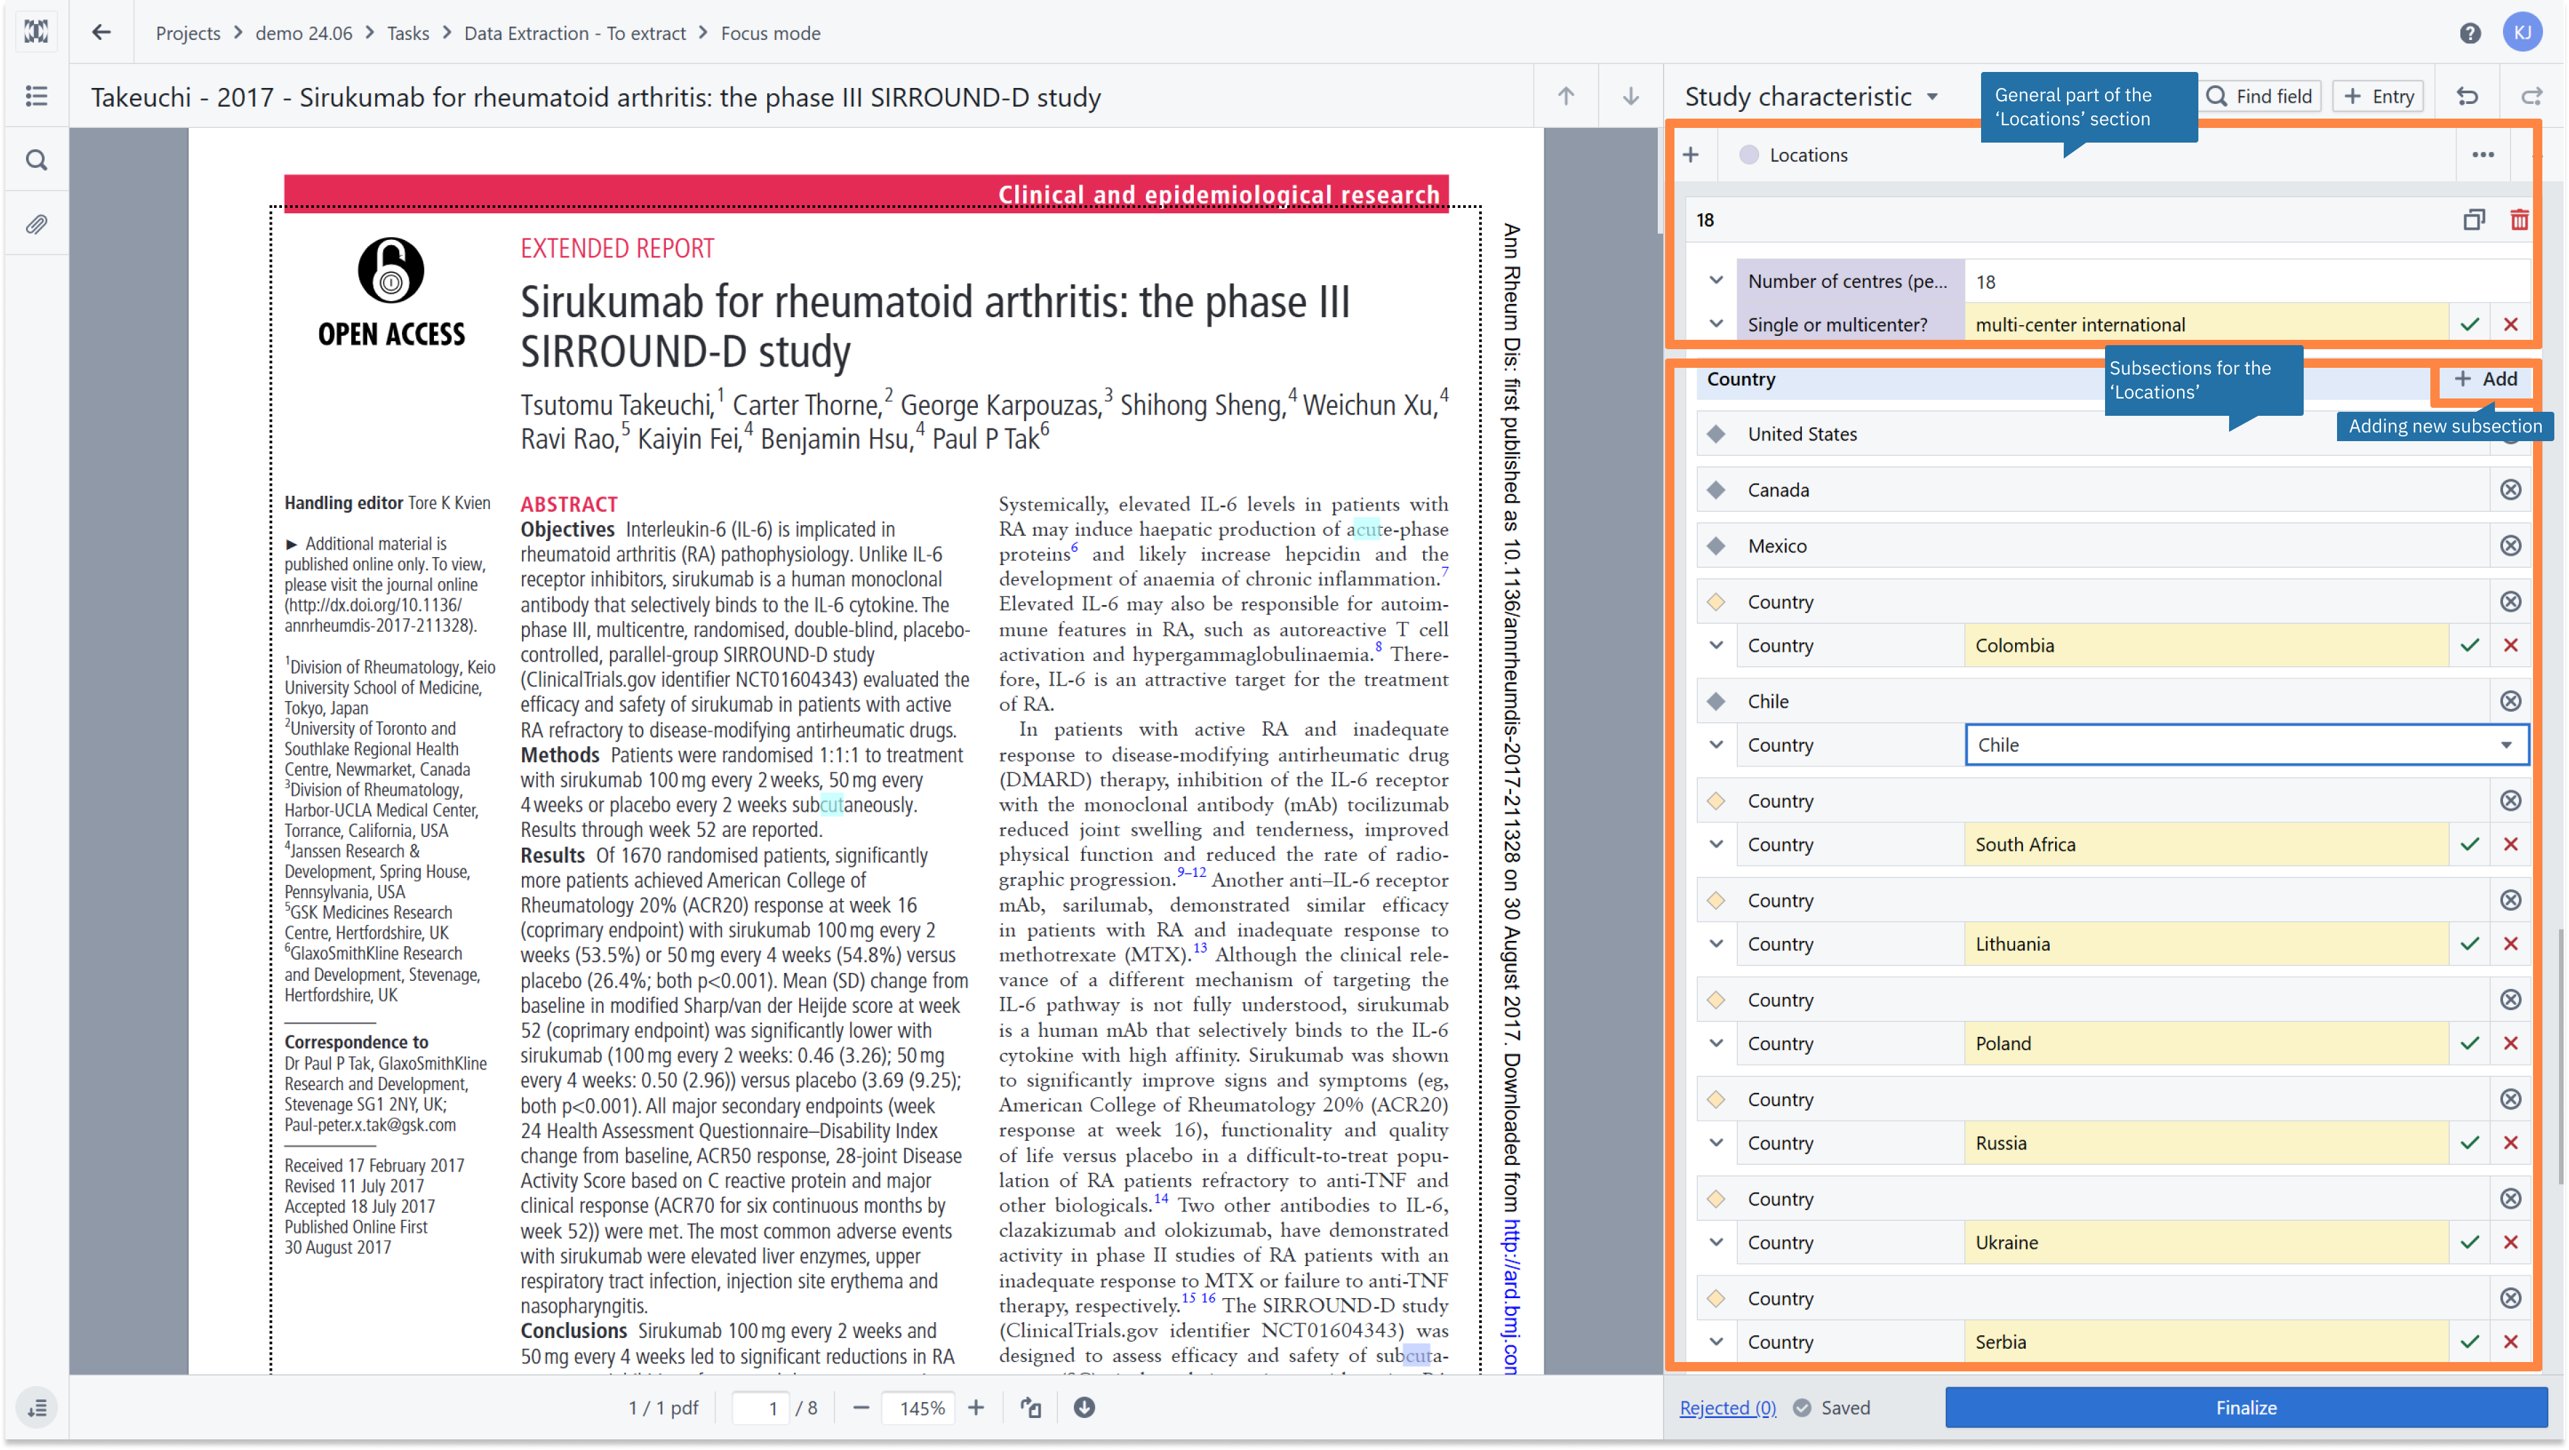2569x1450 pixels.
Task: Open the search icon in left sidebar
Action: (37, 159)
